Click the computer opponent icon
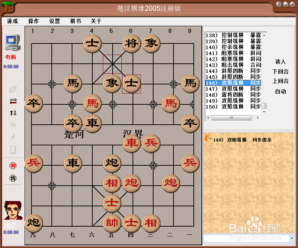Viewport: 298px width, 248px height. pos(13,42)
